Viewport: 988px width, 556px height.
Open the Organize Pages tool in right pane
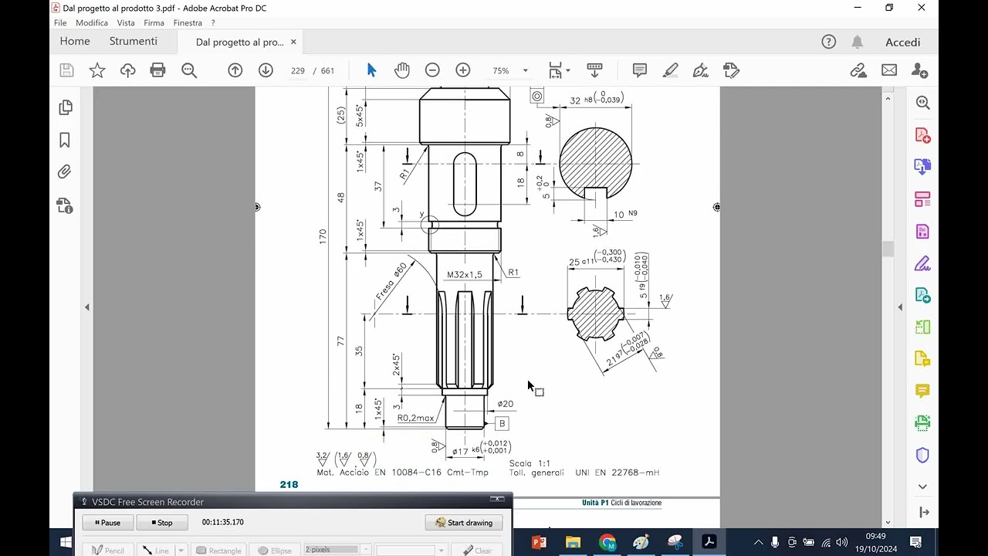(922, 199)
